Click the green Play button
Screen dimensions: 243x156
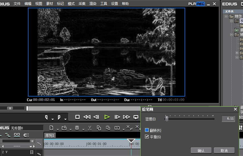(x=107, y=117)
